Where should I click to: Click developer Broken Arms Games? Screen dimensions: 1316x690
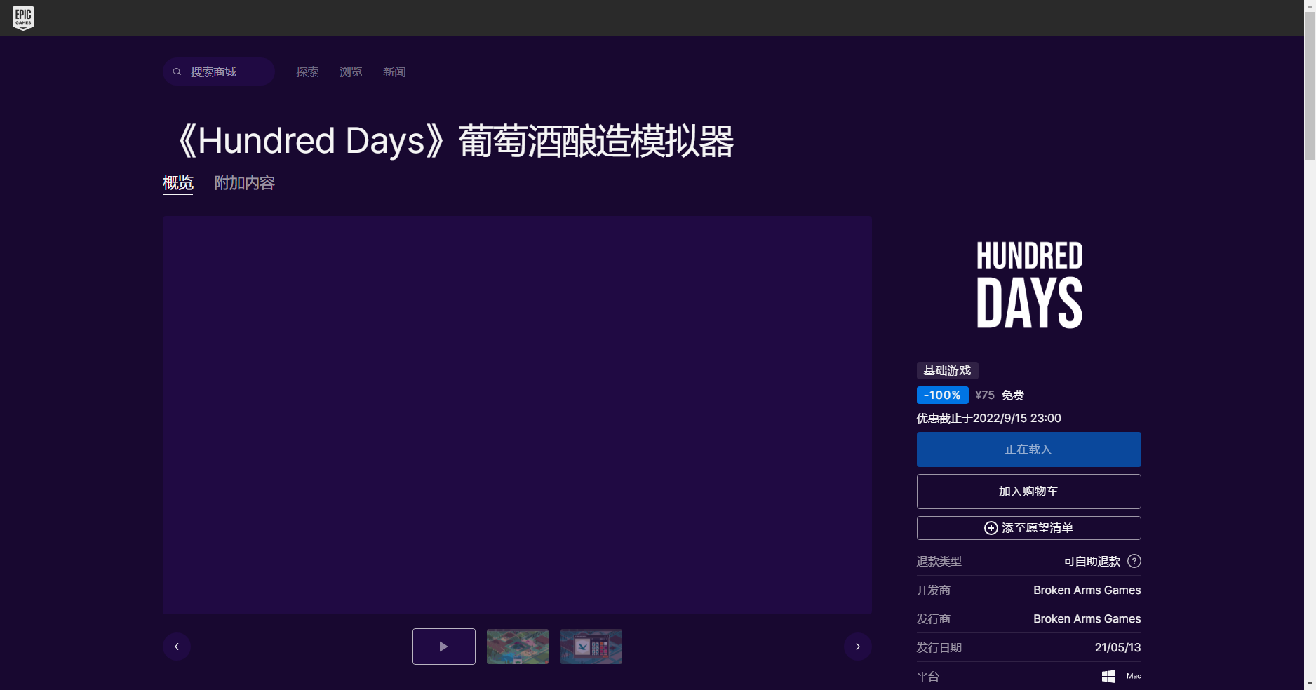point(1087,590)
